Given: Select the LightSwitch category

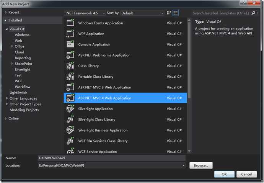Looking at the screenshot, I should pos(18,93).
